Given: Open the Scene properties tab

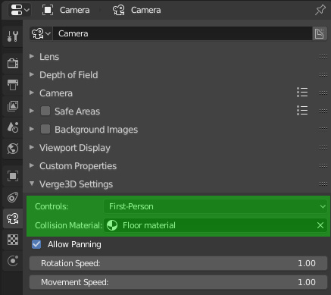Looking at the screenshot, I should [13, 127].
